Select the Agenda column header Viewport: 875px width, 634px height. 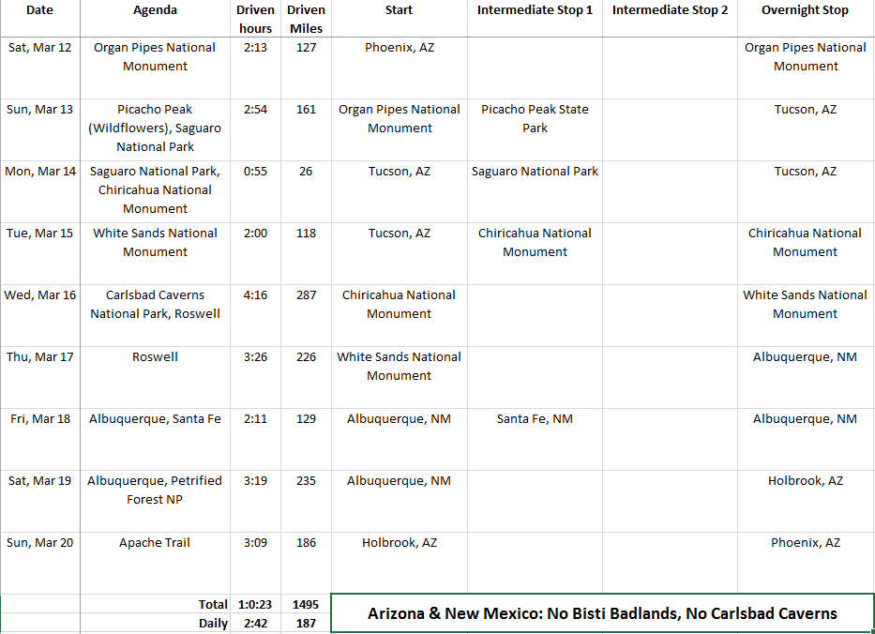pyautogui.click(x=155, y=10)
